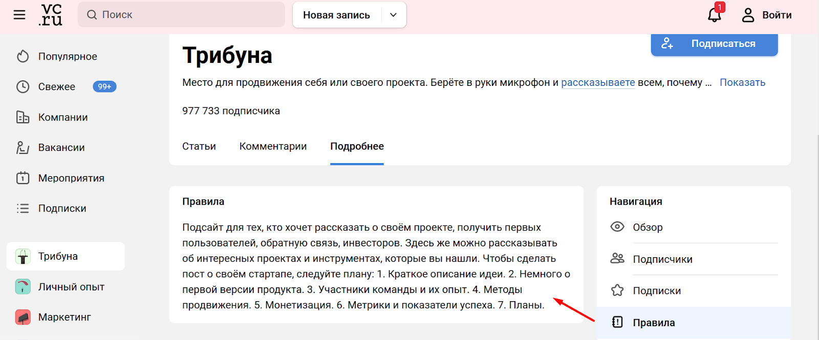Image resolution: width=819 pixels, height=340 pixels.
Task: Click the people icon next to Подписчики
Action: tap(617, 258)
